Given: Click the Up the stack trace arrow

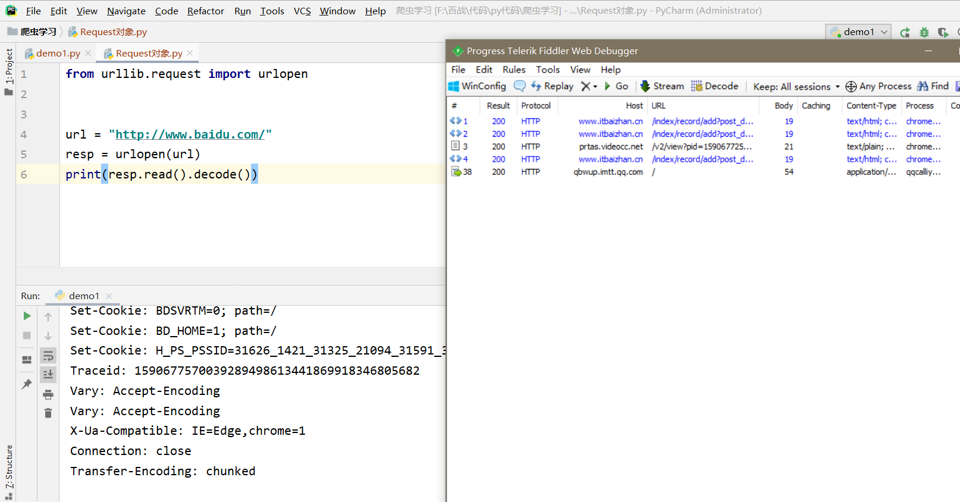Looking at the screenshot, I should pos(48,316).
